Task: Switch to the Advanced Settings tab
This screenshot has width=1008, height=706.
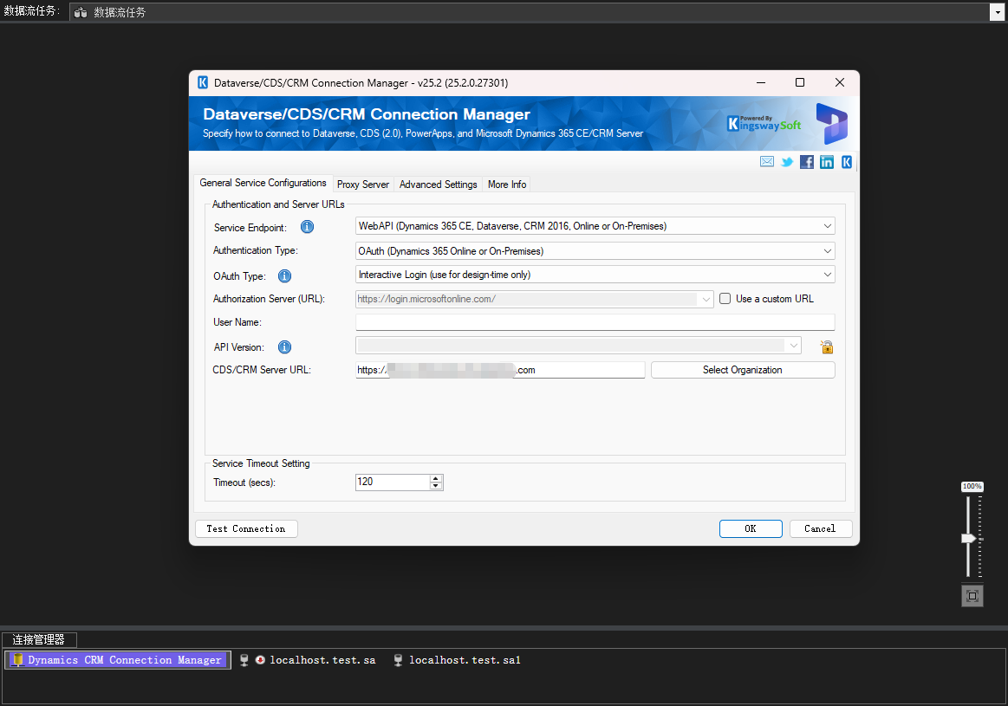Action: (x=439, y=185)
